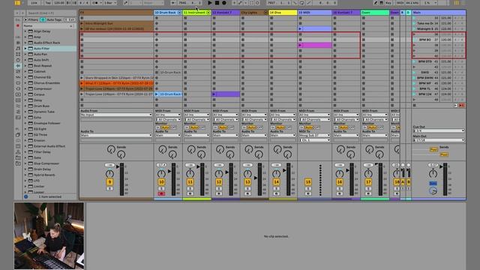480x270 pixels.
Task: Open the FX Audio From No Input dropdown
Action: pos(116,115)
